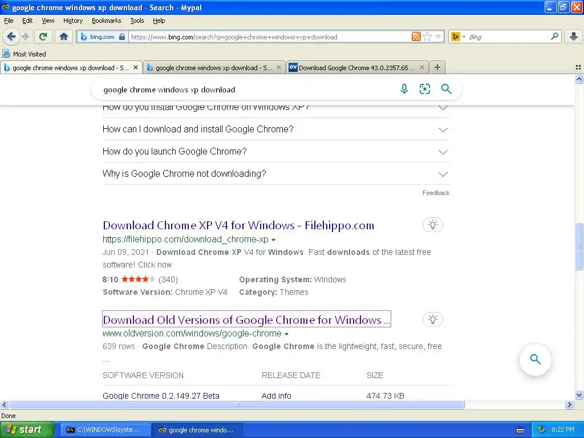Click the 8:22 PM taskbar clock

pyautogui.click(x=562, y=430)
